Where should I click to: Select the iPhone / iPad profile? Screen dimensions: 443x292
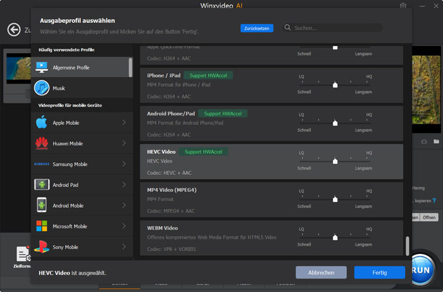271,86
